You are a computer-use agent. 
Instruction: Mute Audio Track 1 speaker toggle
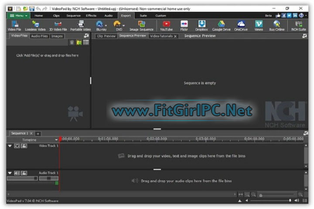17,173
